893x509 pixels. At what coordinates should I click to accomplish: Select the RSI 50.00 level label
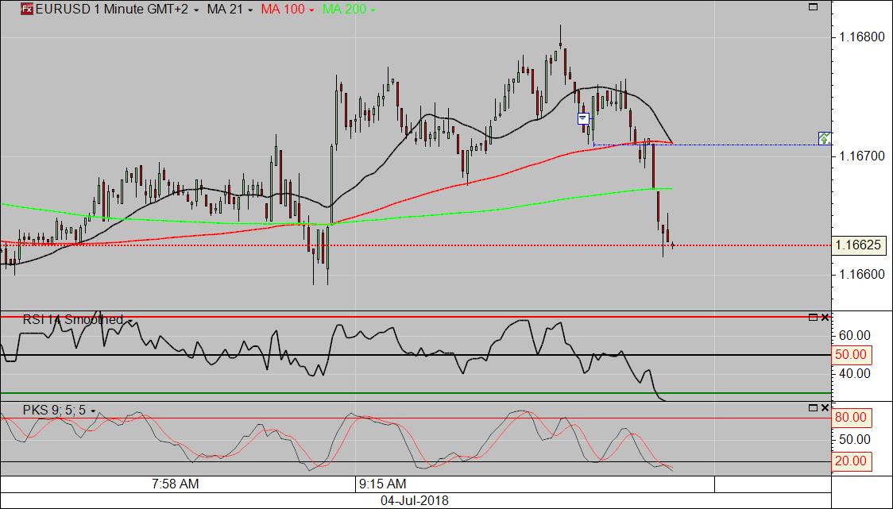click(850, 355)
